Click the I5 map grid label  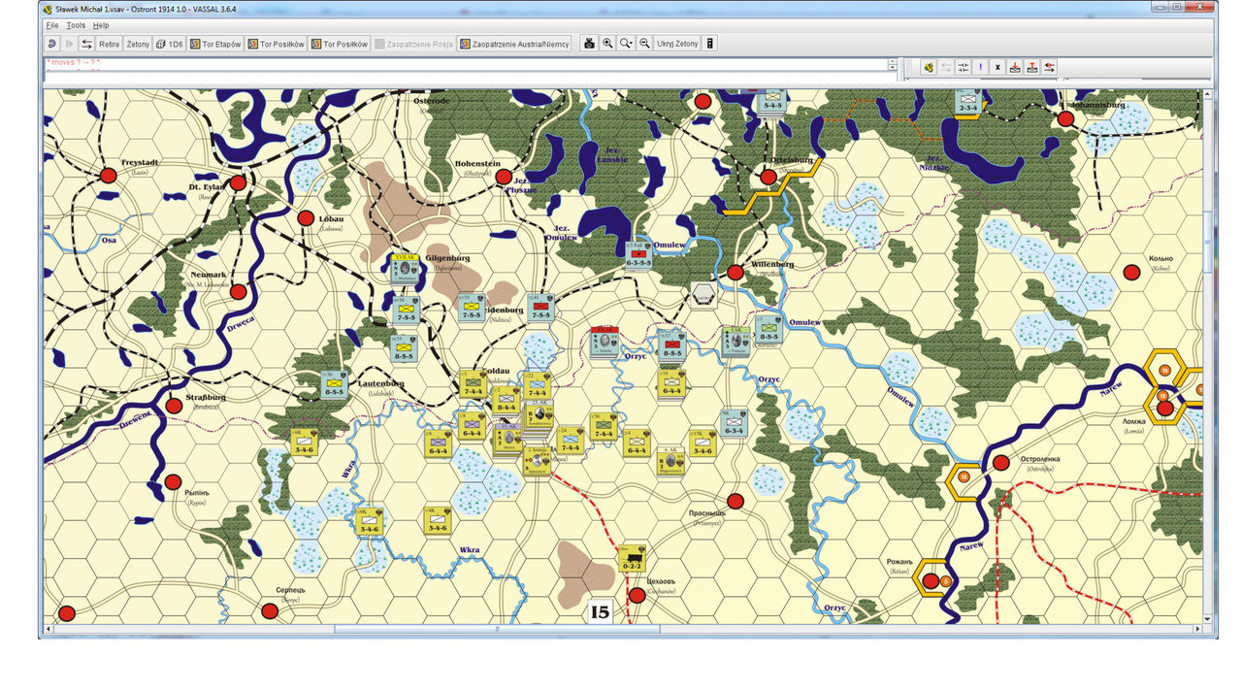(x=600, y=612)
